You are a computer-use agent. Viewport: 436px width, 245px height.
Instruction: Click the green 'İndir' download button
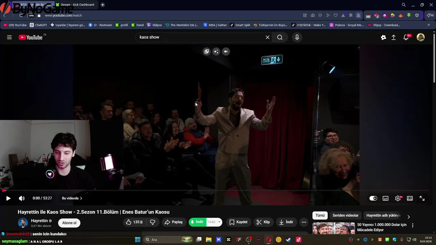pyautogui.click(x=198, y=222)
